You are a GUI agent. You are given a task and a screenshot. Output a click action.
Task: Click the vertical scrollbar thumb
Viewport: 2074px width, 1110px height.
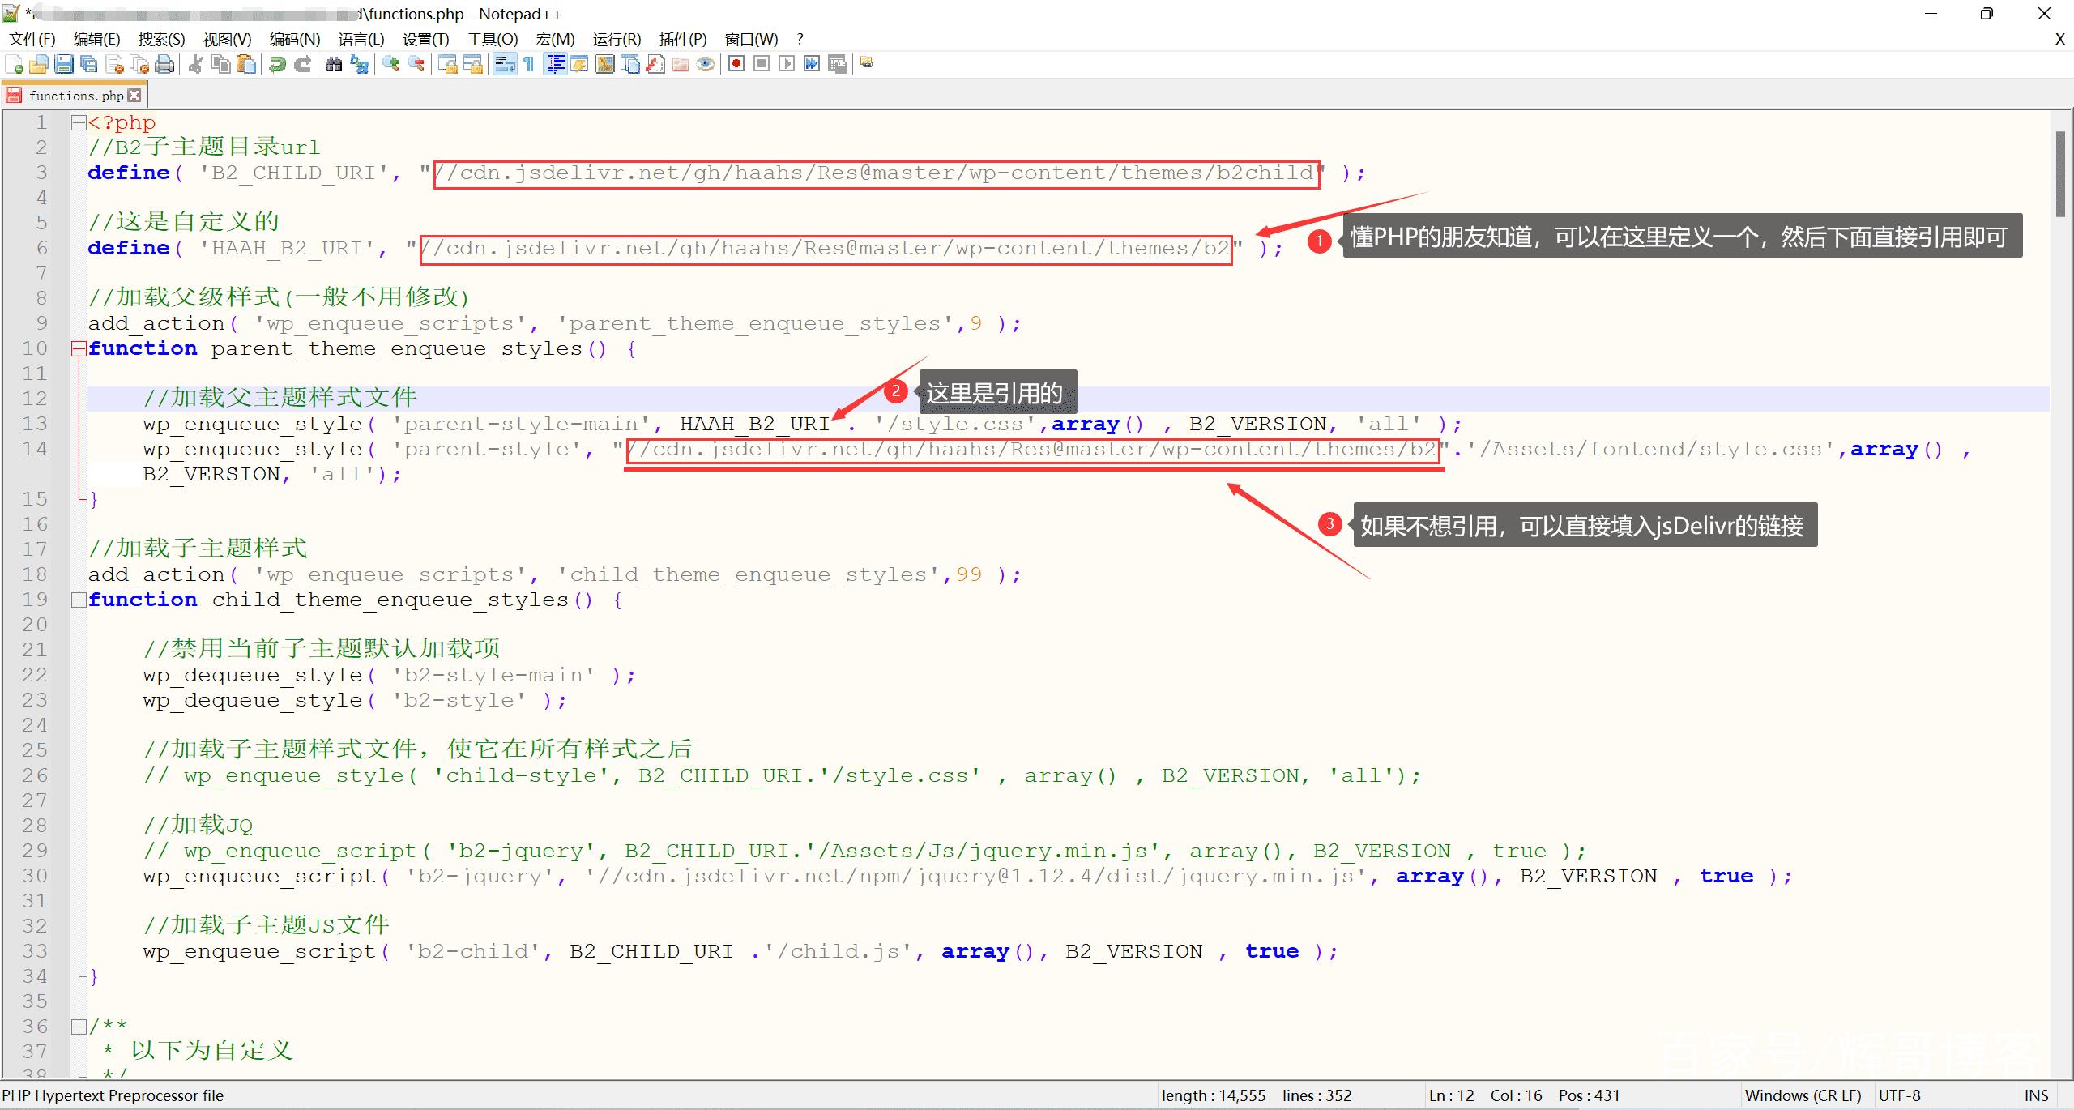[x=2060, y=173]
